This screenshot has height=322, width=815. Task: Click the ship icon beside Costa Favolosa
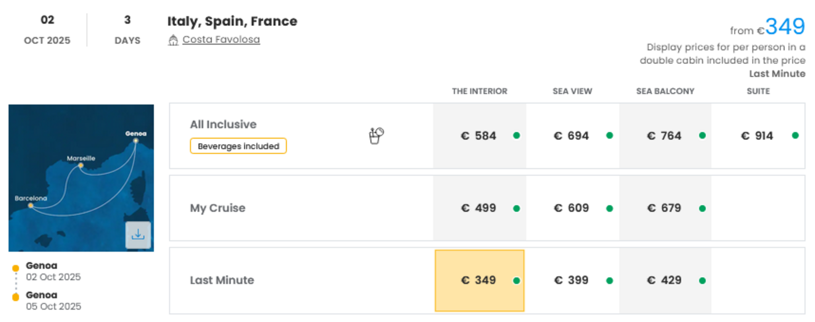tap(173, 40)
